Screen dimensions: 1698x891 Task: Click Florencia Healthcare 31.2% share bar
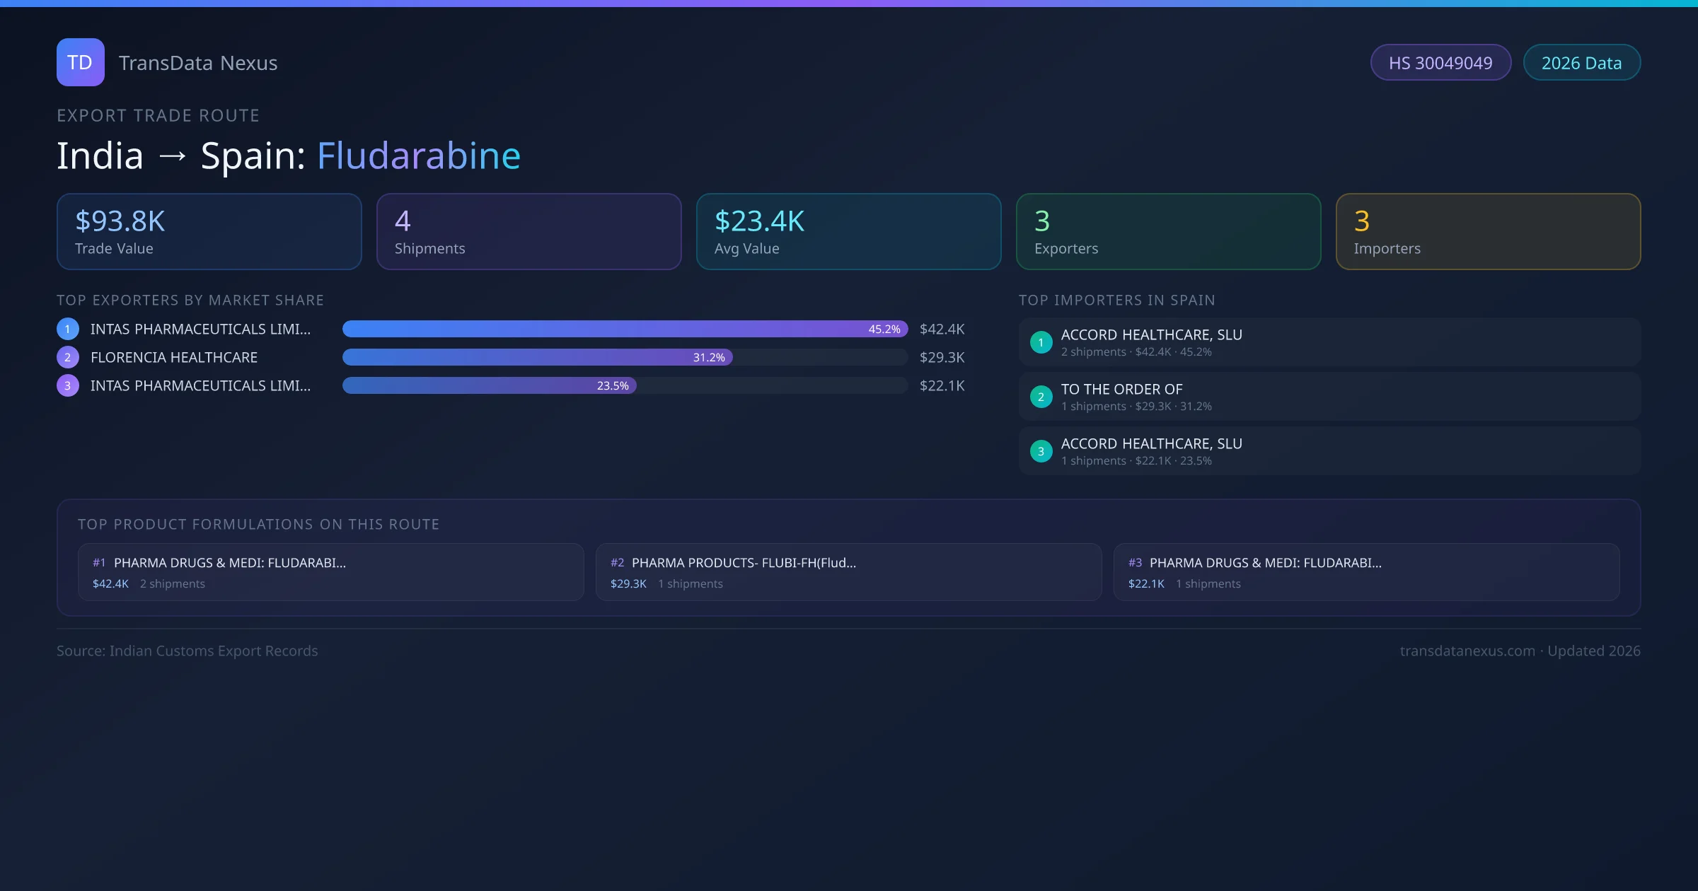[x=538, y=357]
